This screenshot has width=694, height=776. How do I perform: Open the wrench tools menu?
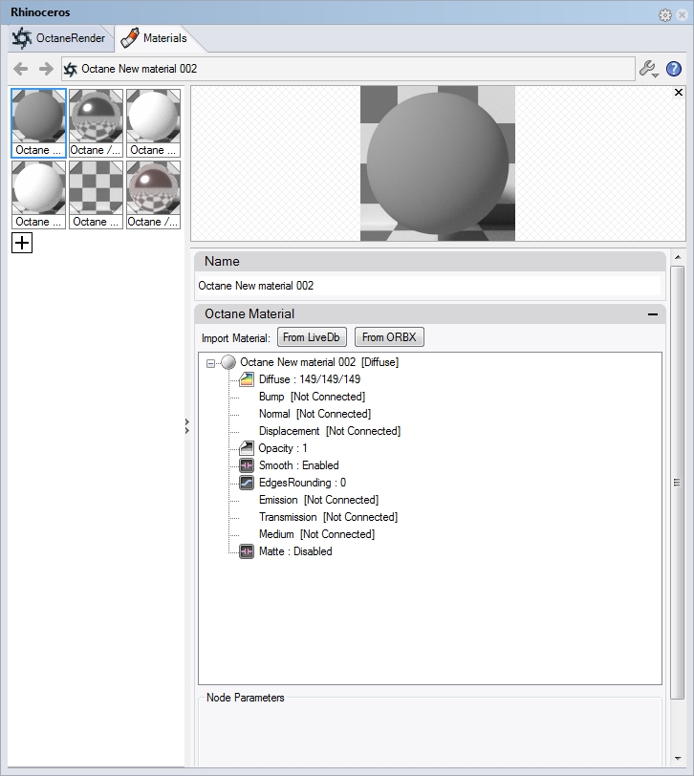pyautogui.click(x=648, y=69)
